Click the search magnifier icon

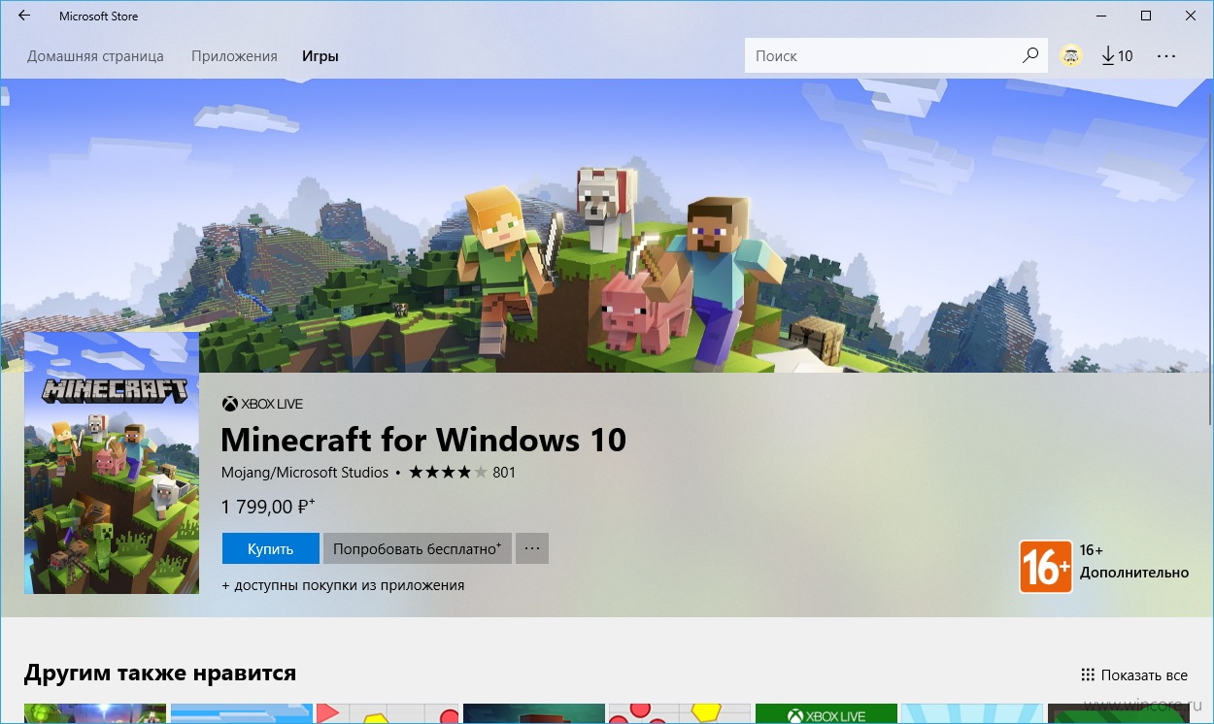tap(1030, 55)
